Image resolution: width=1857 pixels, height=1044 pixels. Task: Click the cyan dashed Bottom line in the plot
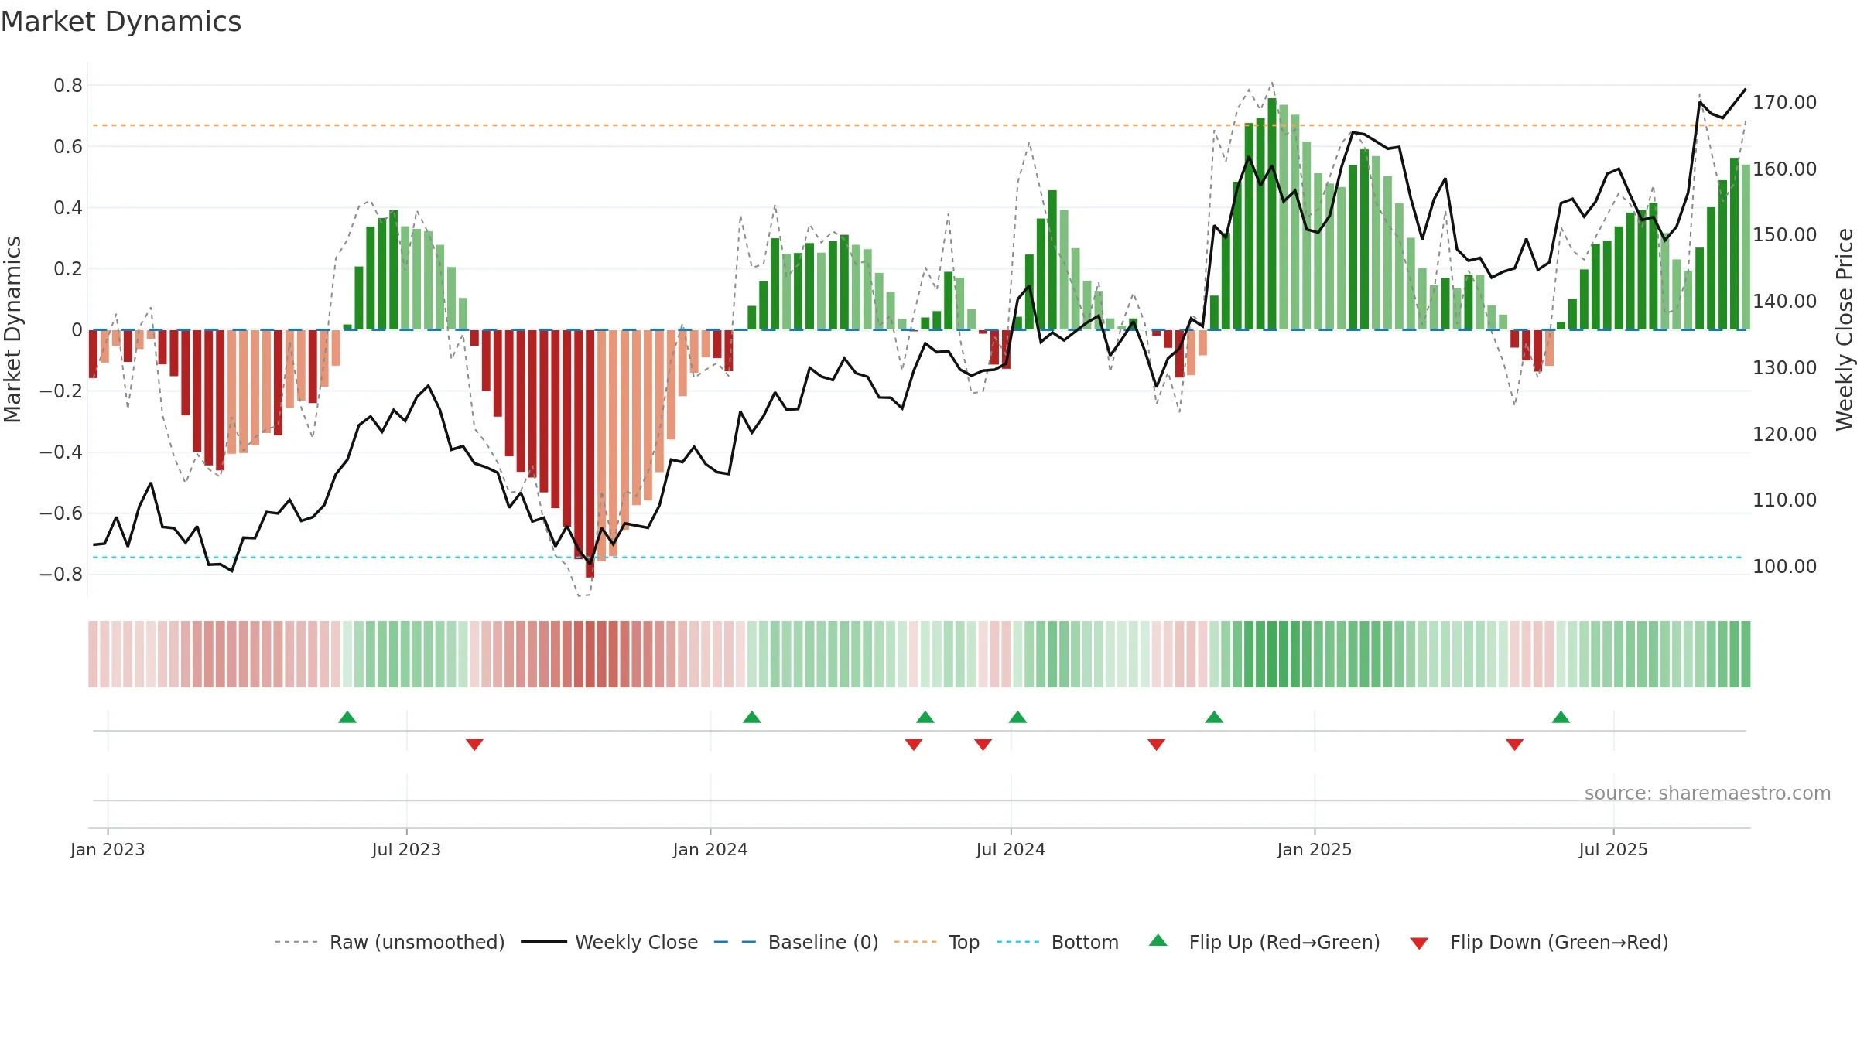(x=918, y=557)
